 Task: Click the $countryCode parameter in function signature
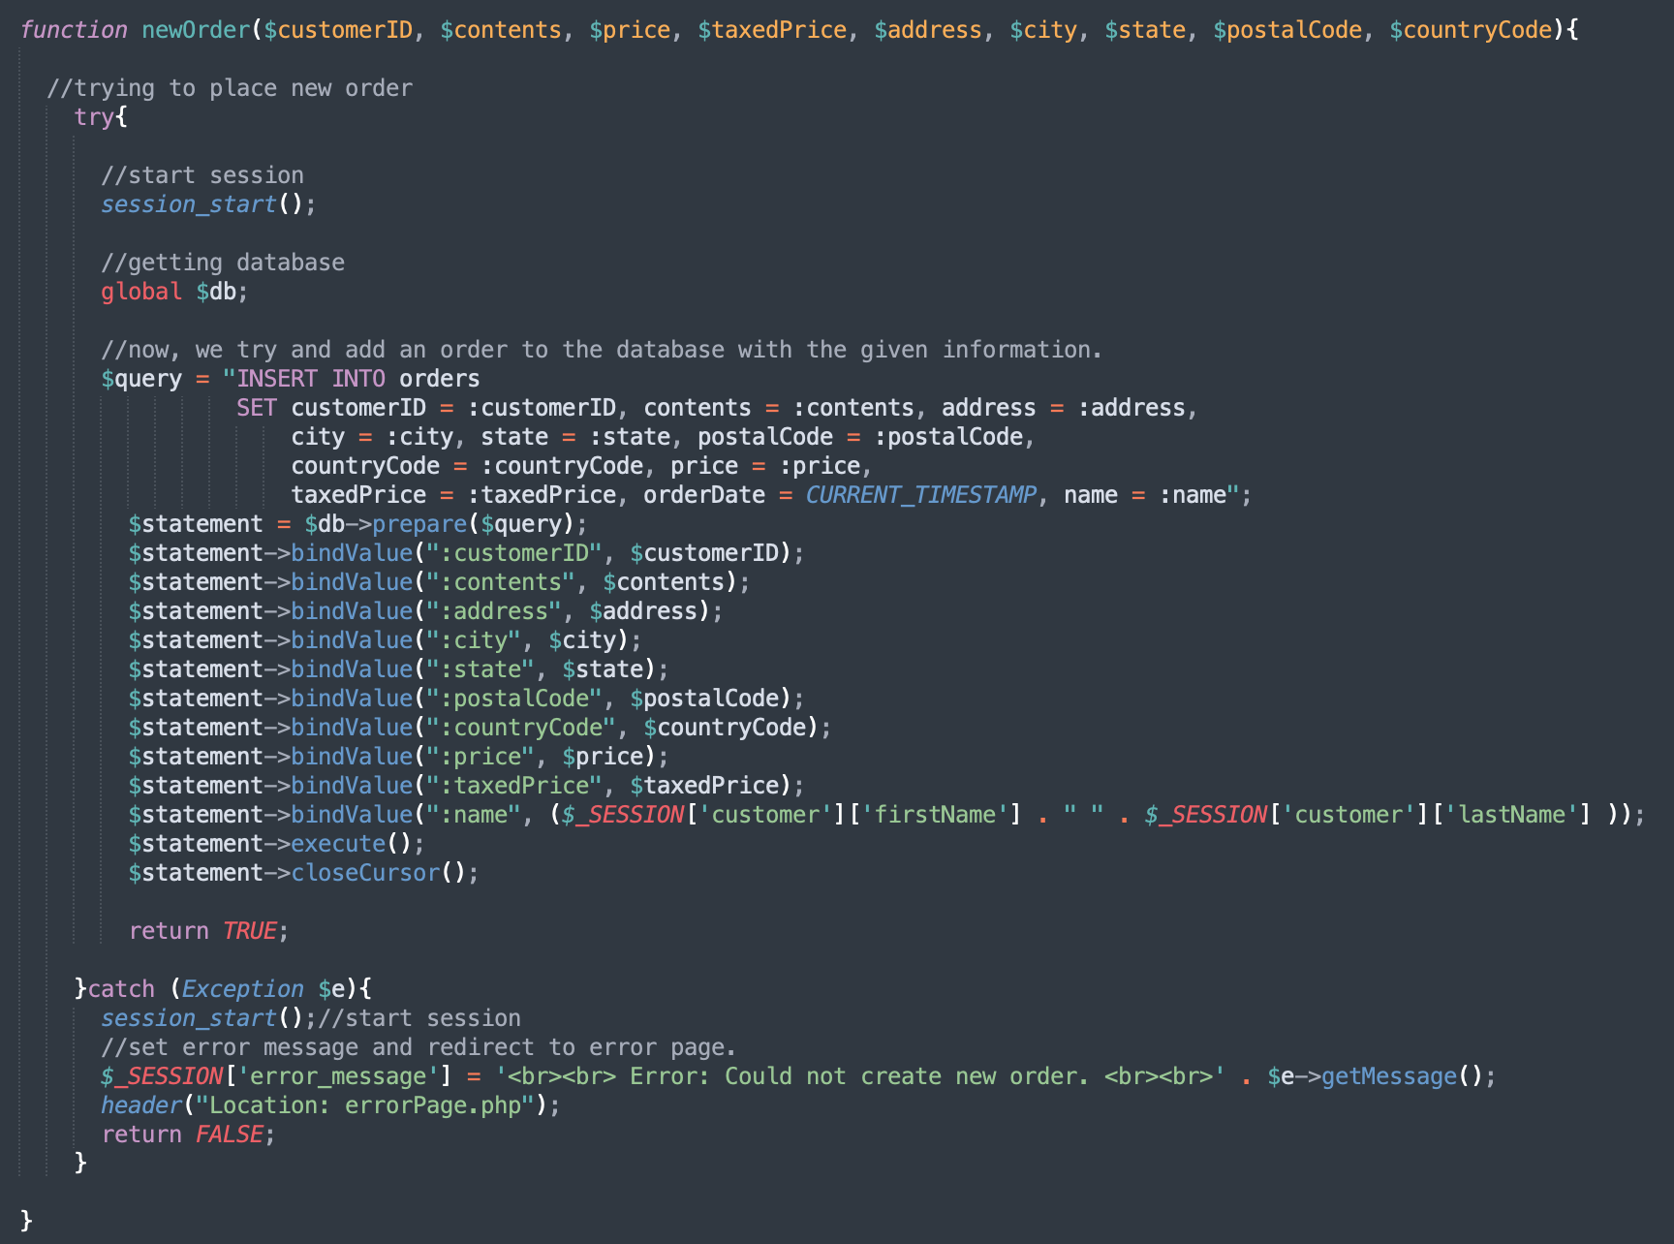point(1470,30)
